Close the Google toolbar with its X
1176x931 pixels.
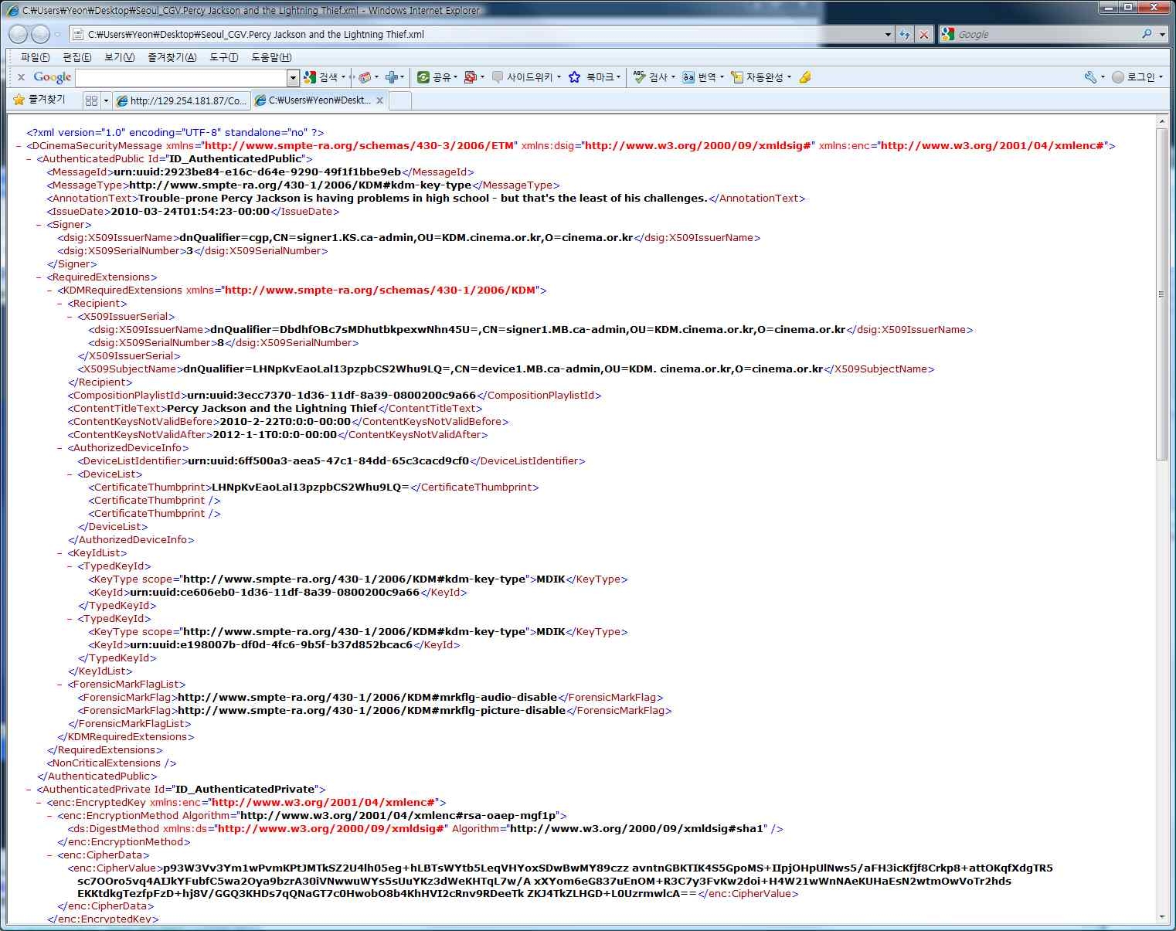21,77
